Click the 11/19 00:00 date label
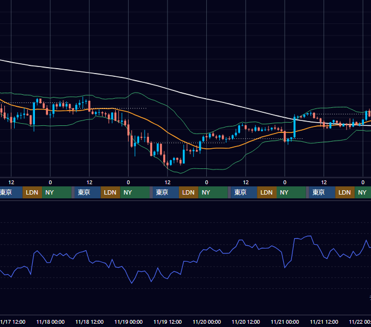This screenshot has height=327, width=371. coord(128,322)
